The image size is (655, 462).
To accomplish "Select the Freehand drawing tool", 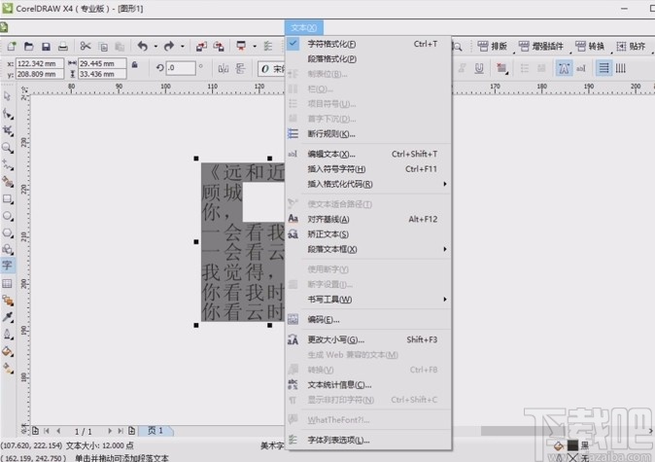I will tap(8, 164).
